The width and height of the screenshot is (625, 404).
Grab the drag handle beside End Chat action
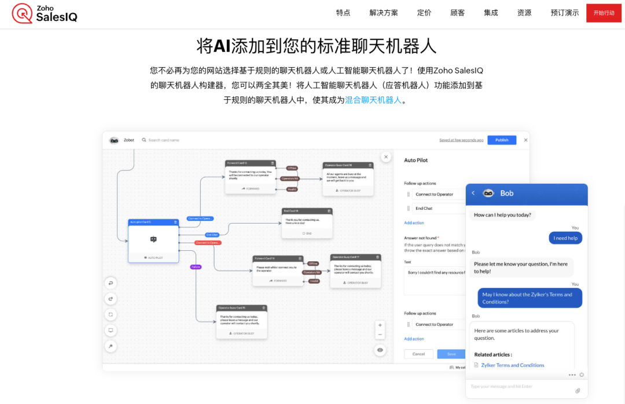(408, 208)
